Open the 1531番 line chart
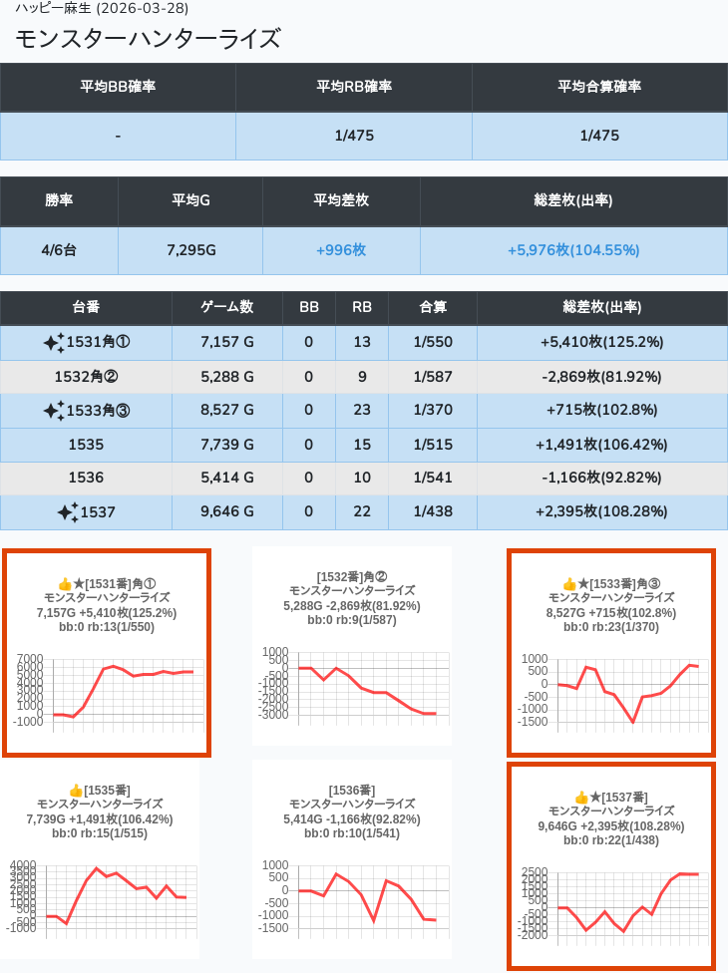This screenshot has width=728, height=973. click(x=108, y=690)
